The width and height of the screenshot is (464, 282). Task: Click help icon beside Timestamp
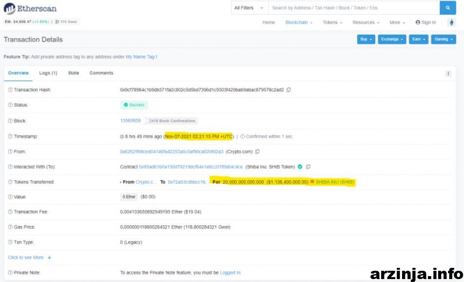click(x=10, y=137)
